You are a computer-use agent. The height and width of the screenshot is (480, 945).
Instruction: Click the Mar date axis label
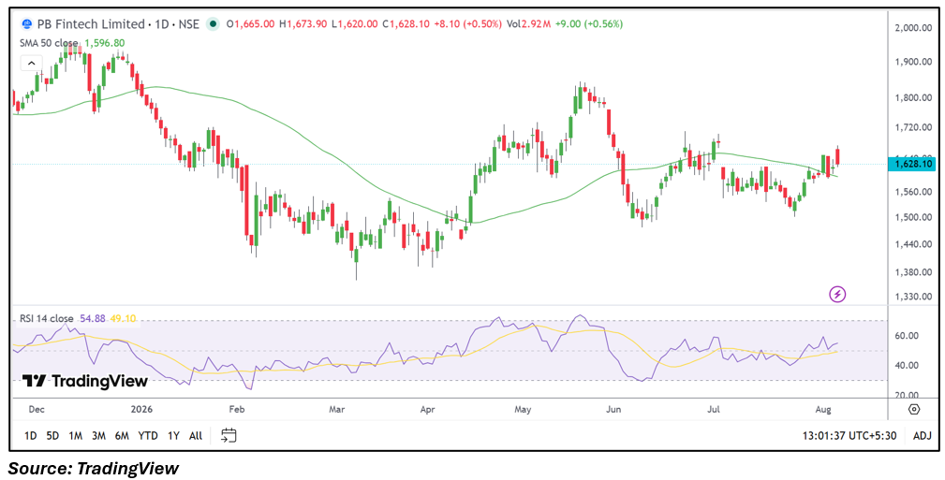coord(336,410)
